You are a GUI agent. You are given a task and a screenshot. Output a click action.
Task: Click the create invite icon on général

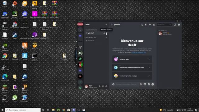point(104,33)
